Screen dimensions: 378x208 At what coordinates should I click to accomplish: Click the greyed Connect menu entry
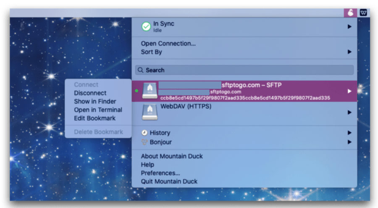click(86, 85)
